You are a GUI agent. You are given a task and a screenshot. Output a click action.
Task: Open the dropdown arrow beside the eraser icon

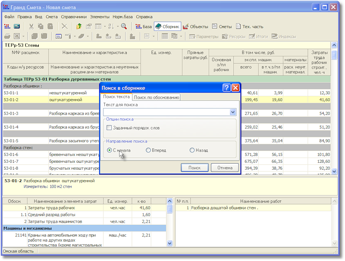[88, 36]
